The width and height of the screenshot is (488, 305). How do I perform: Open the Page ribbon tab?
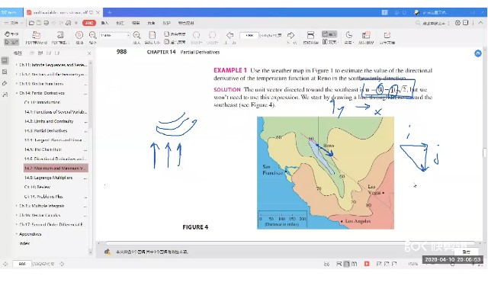pyautogui.click(x=151, y=23)
